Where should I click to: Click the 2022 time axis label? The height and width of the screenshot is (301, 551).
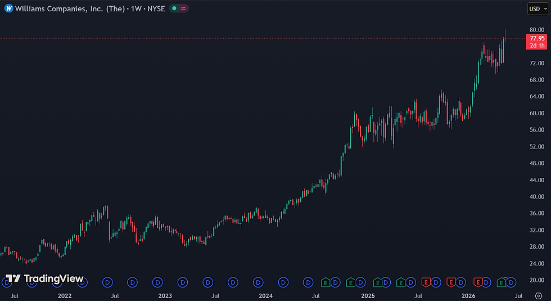click(x=65, y=296)
